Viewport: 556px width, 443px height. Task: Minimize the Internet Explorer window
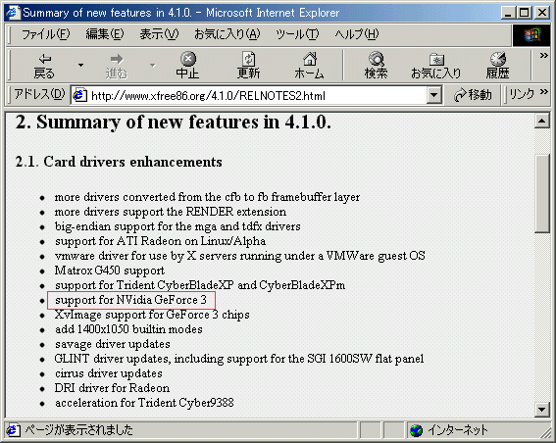click(x=508, y=13)
